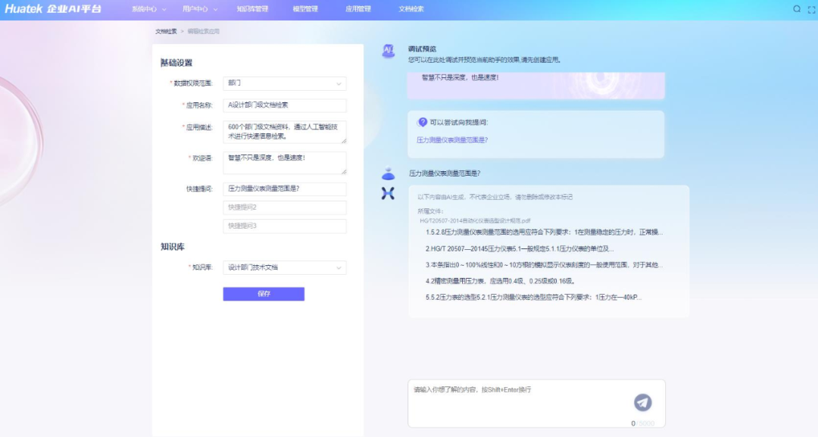The image size is (818, 437).
Task: Expand the 知识库 dropdown showing 设计部门技术文档
Action: pos(284,267)
